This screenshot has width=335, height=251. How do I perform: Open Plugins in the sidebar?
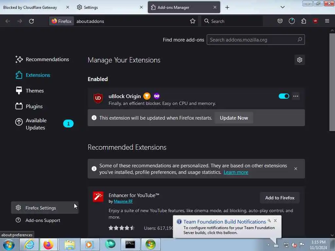point(29,106)
